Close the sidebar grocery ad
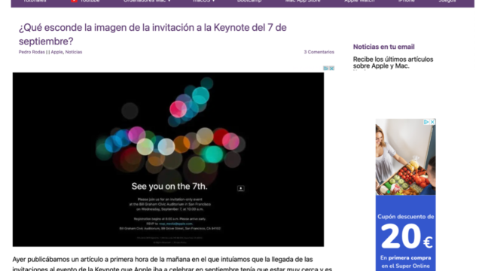Image resolution: width=482 pixels, height=271 pixels. click(432, 122)
